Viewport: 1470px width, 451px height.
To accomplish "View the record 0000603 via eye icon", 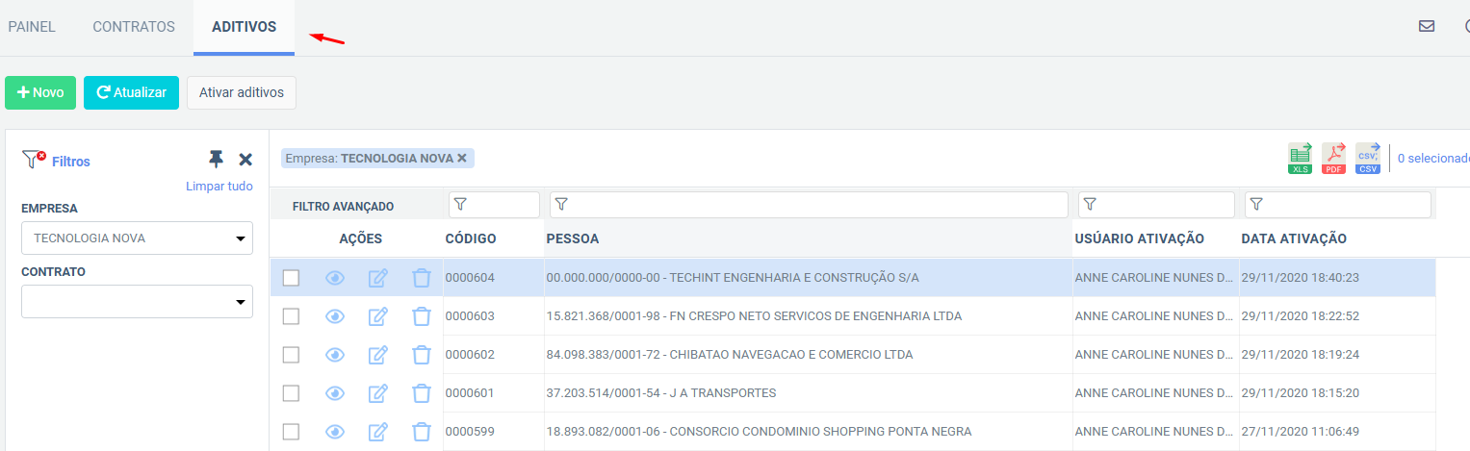I will 335,316.
